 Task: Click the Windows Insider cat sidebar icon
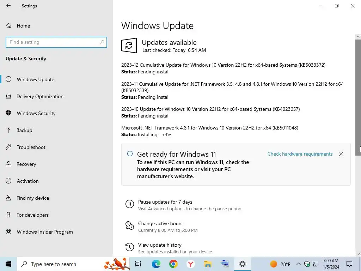[x=8, y=232]
